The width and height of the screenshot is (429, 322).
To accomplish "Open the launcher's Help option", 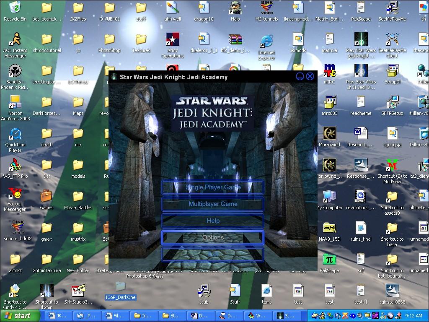I will [x=213, y=221].
